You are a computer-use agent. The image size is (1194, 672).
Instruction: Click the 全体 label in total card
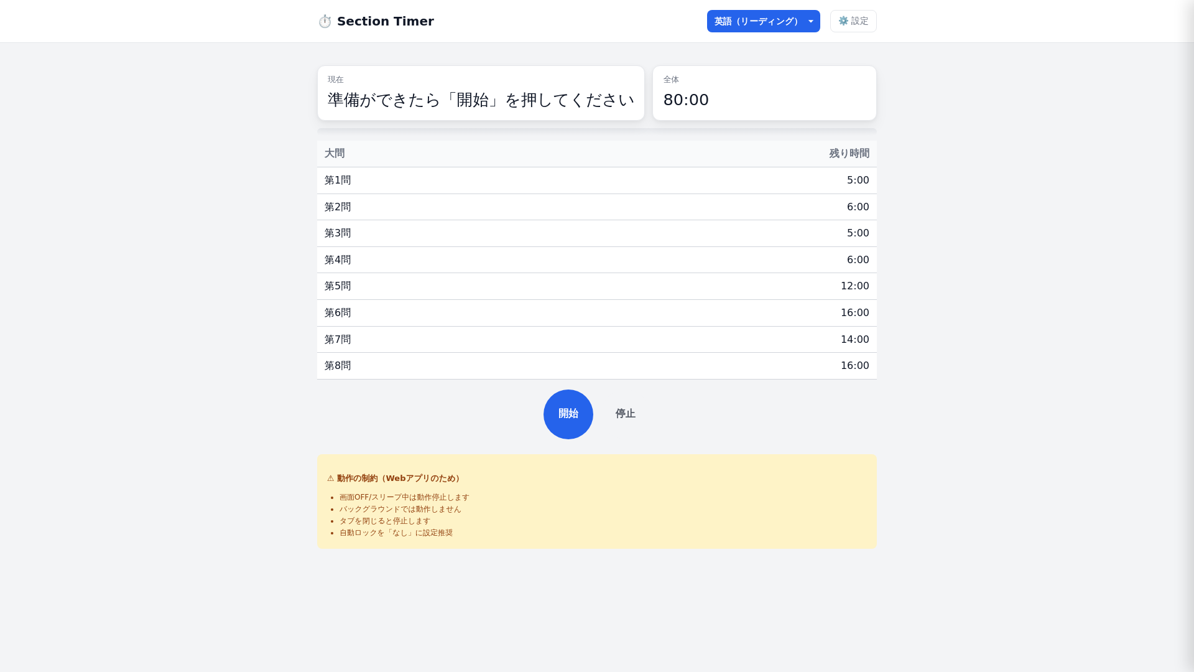pos(671,79)
